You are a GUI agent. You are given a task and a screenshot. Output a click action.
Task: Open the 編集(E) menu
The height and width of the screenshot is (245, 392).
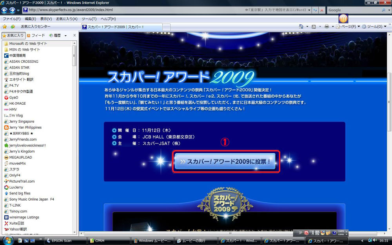point(30,19)
